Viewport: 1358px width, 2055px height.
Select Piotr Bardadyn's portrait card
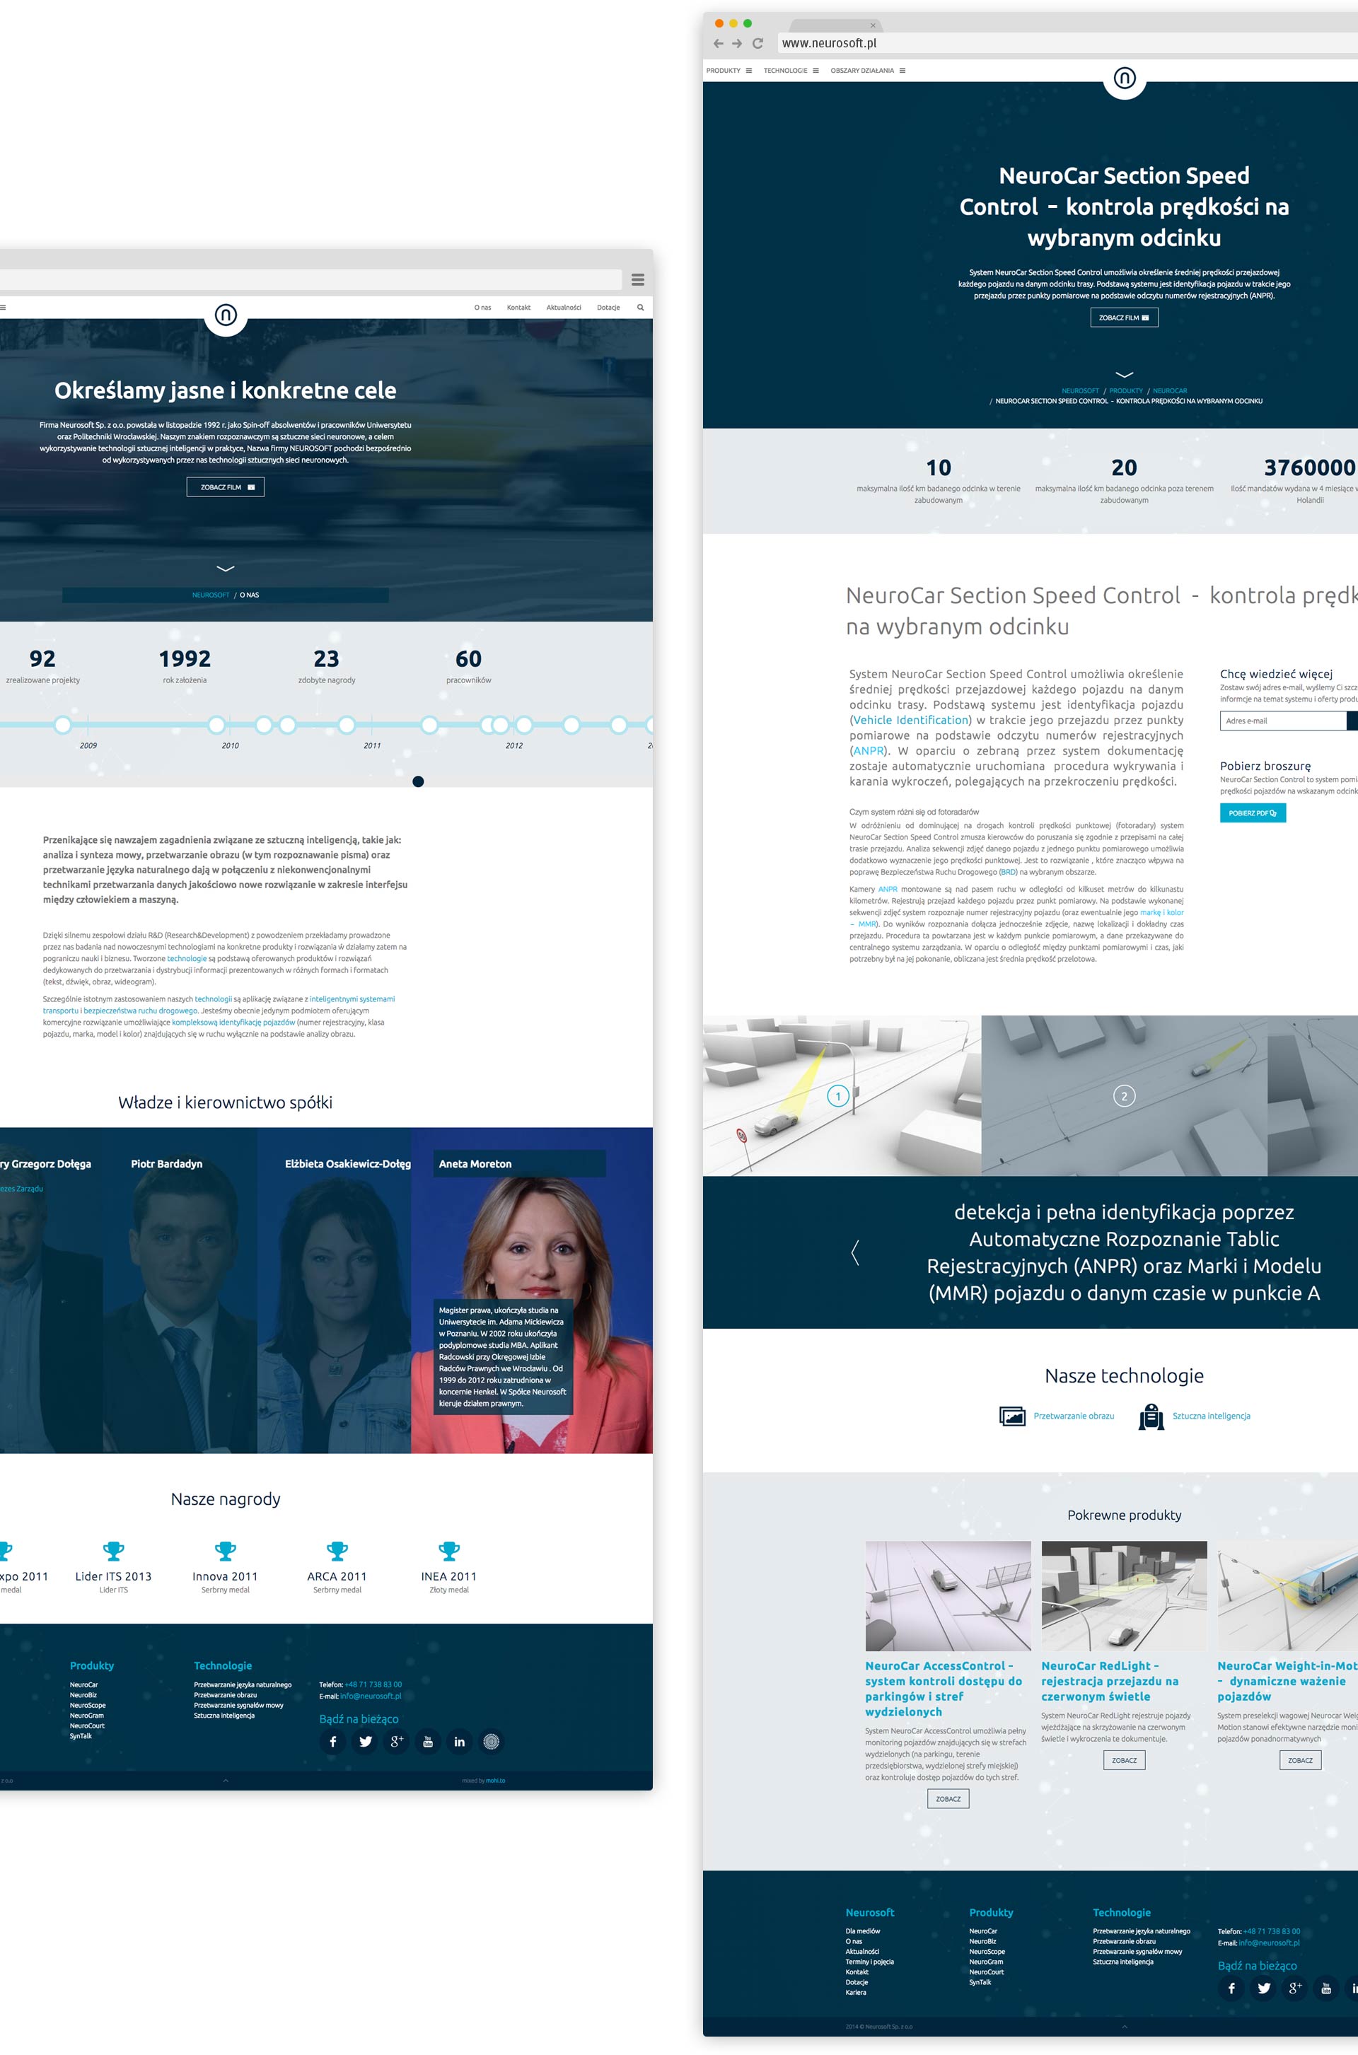point(180,1291)
